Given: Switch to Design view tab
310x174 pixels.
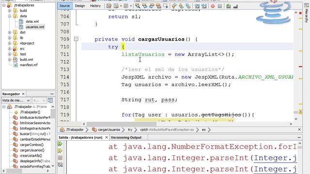Looking at the screenshot, I should coord(80,6).
